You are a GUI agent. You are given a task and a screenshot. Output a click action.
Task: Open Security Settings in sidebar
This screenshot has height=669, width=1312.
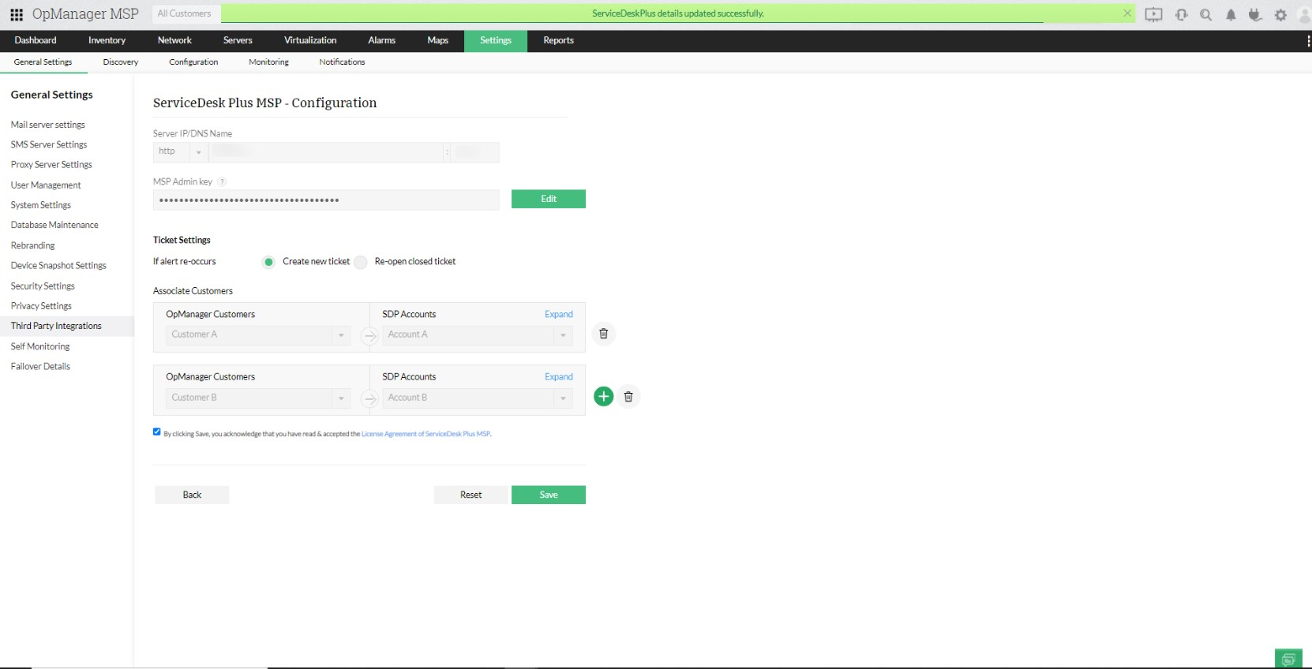pos(43,286)
